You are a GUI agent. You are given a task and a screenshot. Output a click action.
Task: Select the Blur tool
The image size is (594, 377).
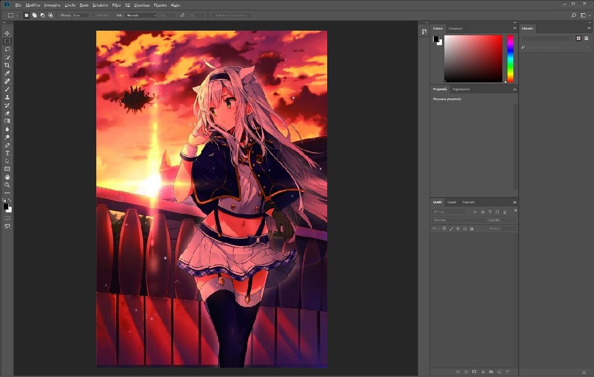(x=7, y=129)
